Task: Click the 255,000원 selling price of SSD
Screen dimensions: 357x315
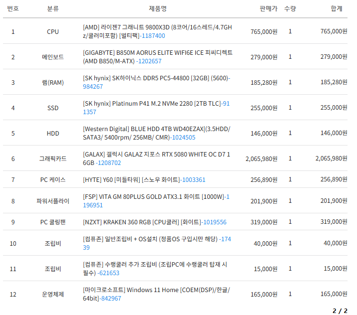Action: click(264, 108)
